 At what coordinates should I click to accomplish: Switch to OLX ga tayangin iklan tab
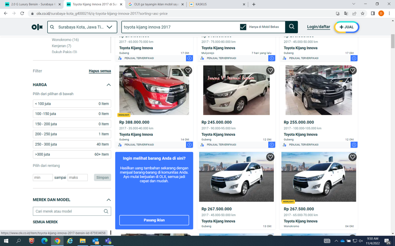point(156,4)
